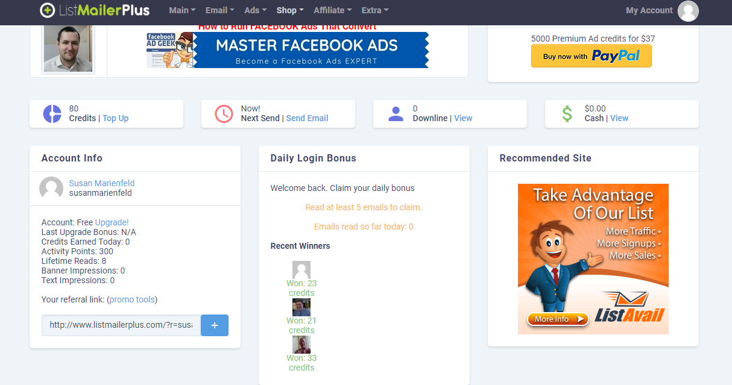Click the 'Daily Login Bonus' heading

[x=314, y=158]
